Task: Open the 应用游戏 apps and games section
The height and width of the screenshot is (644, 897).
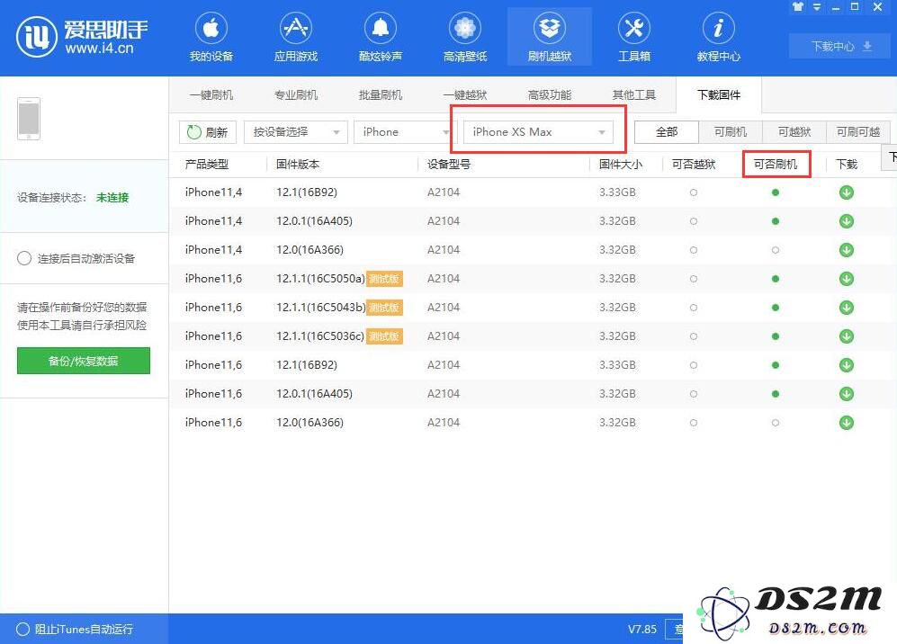Action: (295, 37)
